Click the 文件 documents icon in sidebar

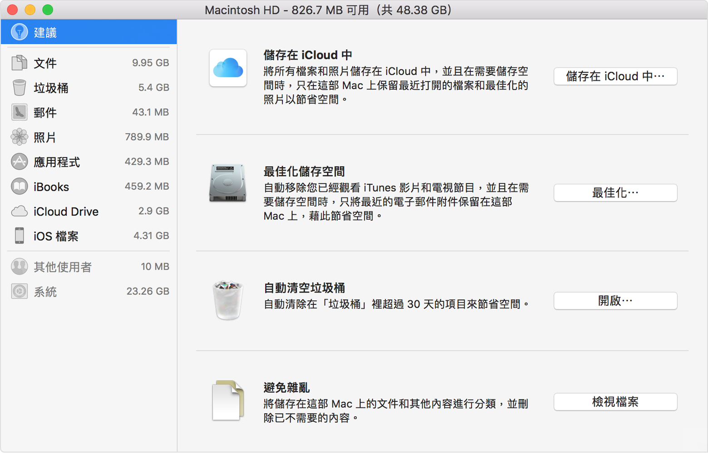pos(19,63)
